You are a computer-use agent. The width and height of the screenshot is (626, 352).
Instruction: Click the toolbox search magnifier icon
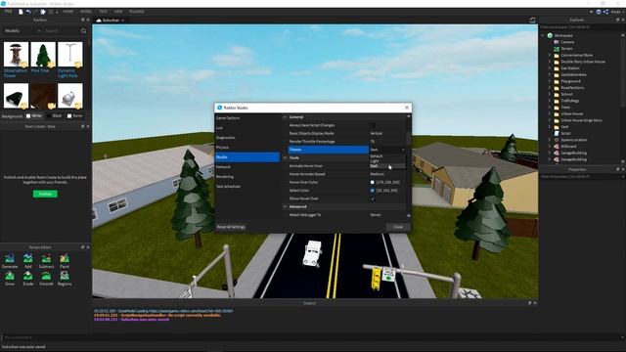pos(83,30)
